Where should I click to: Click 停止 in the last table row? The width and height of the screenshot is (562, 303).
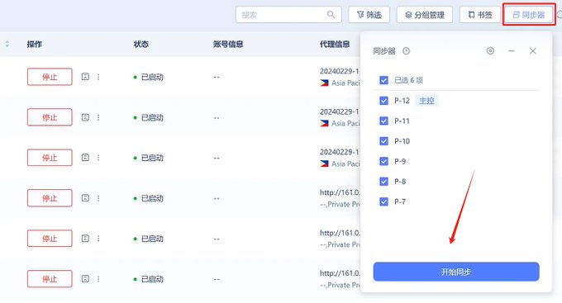coord(50,279)
